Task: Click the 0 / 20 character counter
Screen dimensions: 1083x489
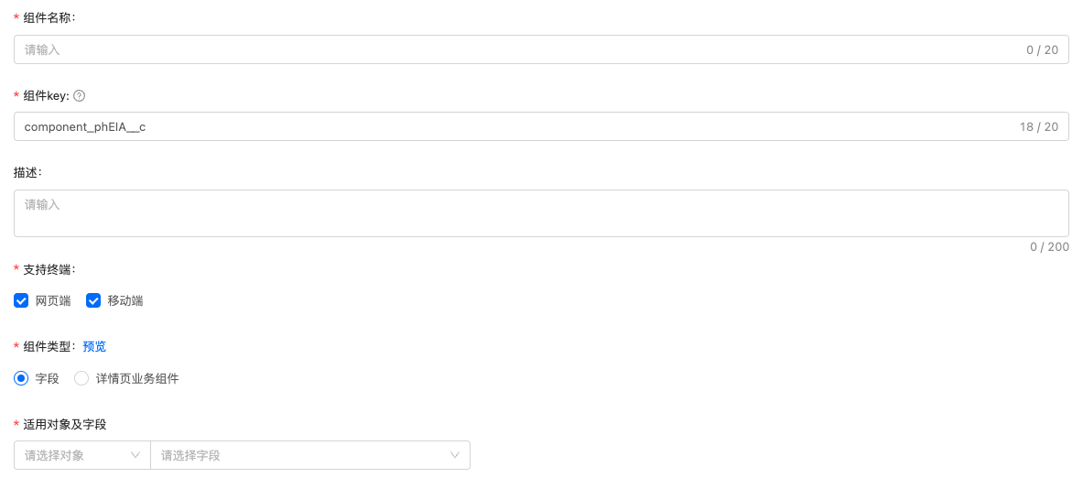Action: [1042, 49]
